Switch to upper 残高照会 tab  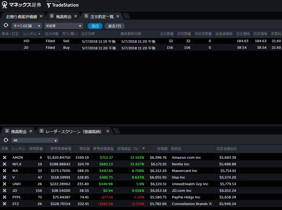[64, 17]
